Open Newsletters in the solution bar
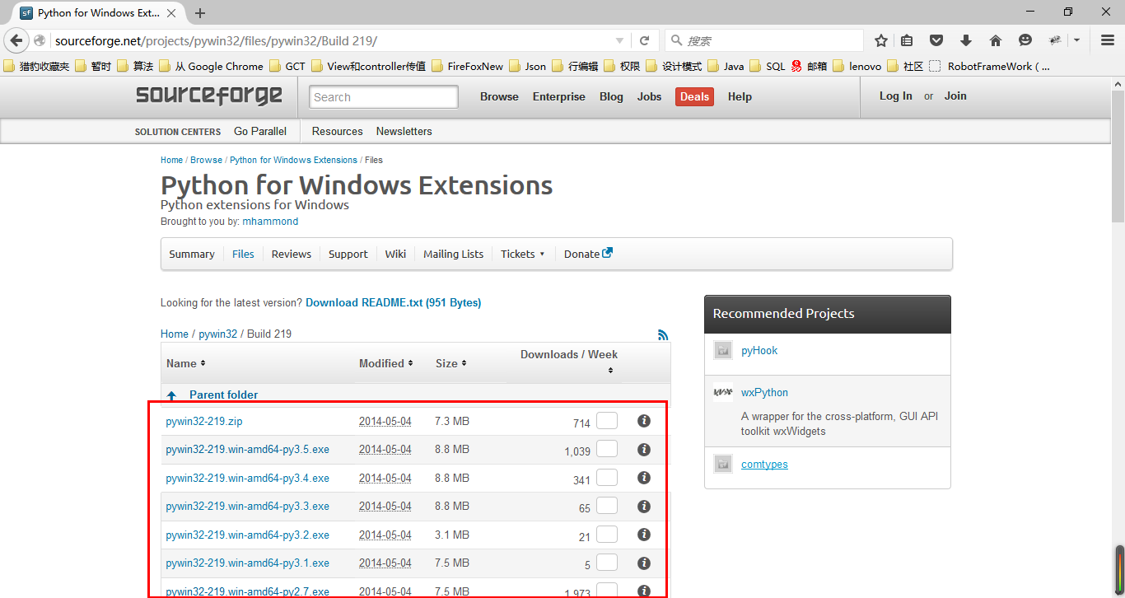This screenshot has height=598, width=1125. pos(404,131)
